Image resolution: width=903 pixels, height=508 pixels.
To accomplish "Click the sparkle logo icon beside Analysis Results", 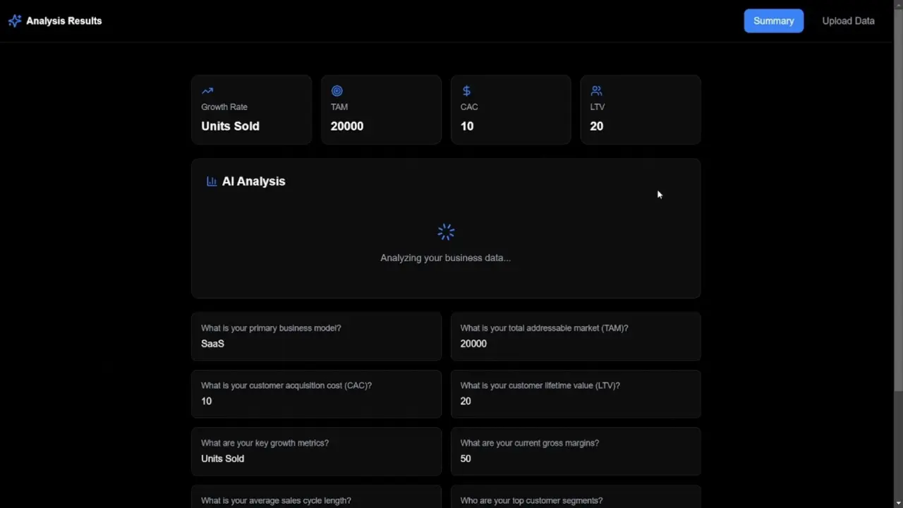I will pyautogui.click(x=15, y=21).
